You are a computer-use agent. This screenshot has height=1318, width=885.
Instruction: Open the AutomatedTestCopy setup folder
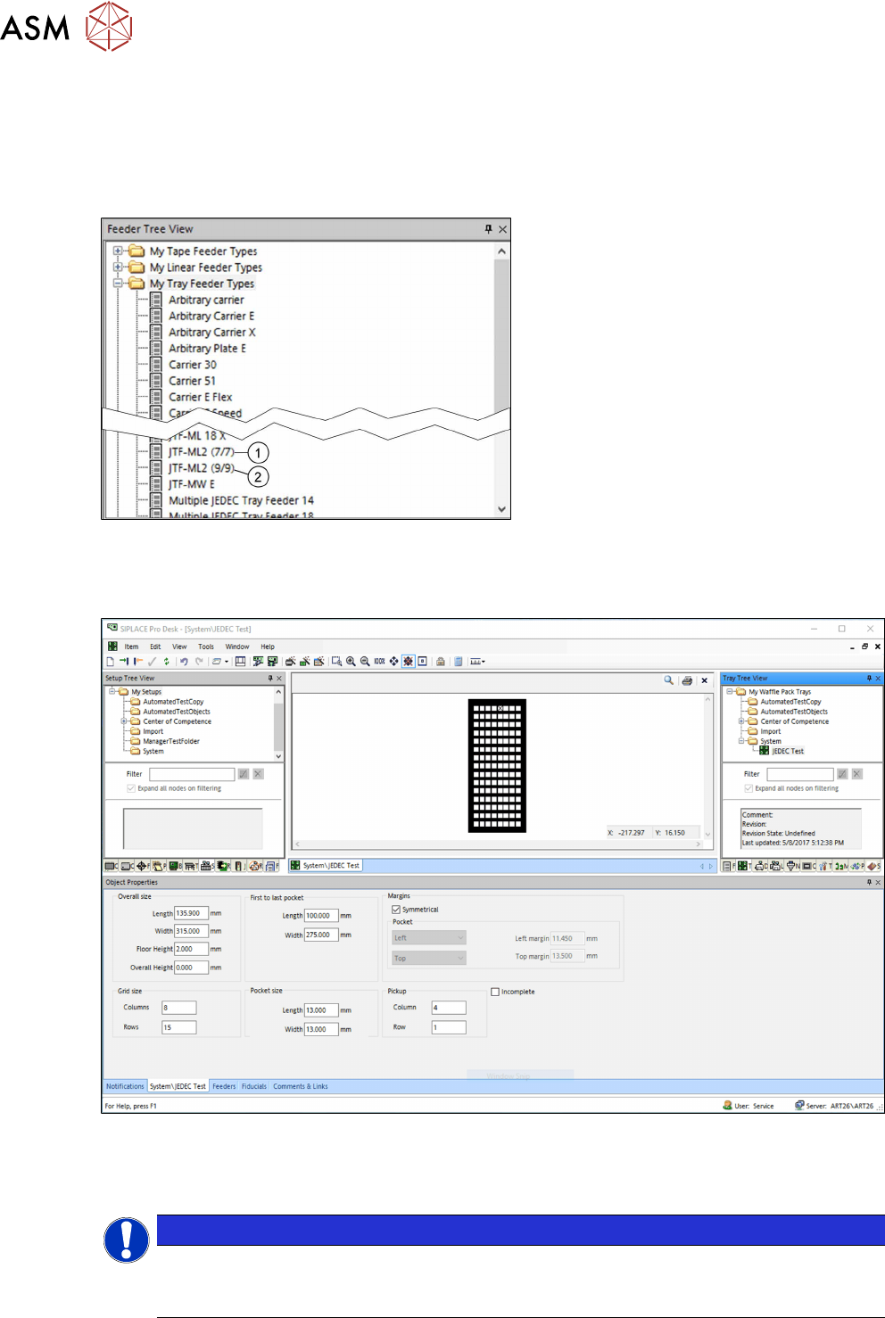tap(173, 702)
